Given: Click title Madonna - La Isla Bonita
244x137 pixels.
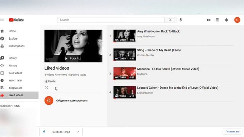Looking at the screenshot, I should (x=168, y=69).
